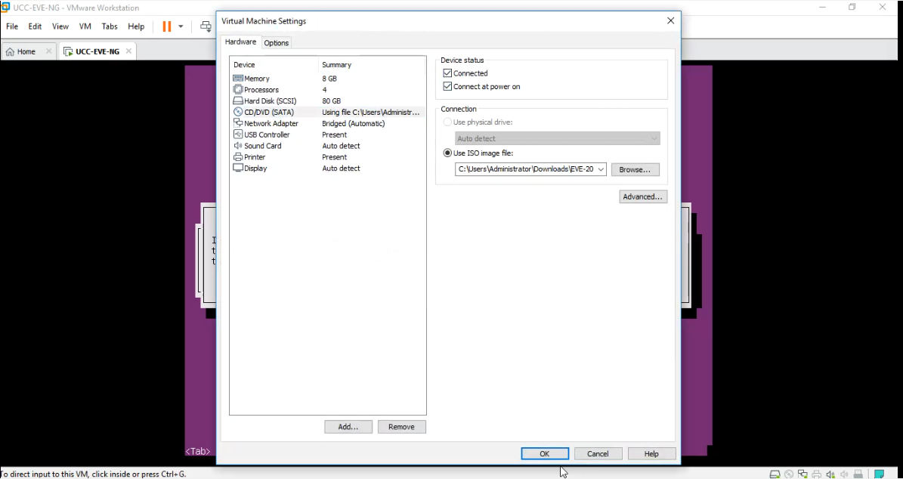Click the "To direct input to this VM" status text
The width and height of the screenshot is (903, 479).
click(93, 474)
